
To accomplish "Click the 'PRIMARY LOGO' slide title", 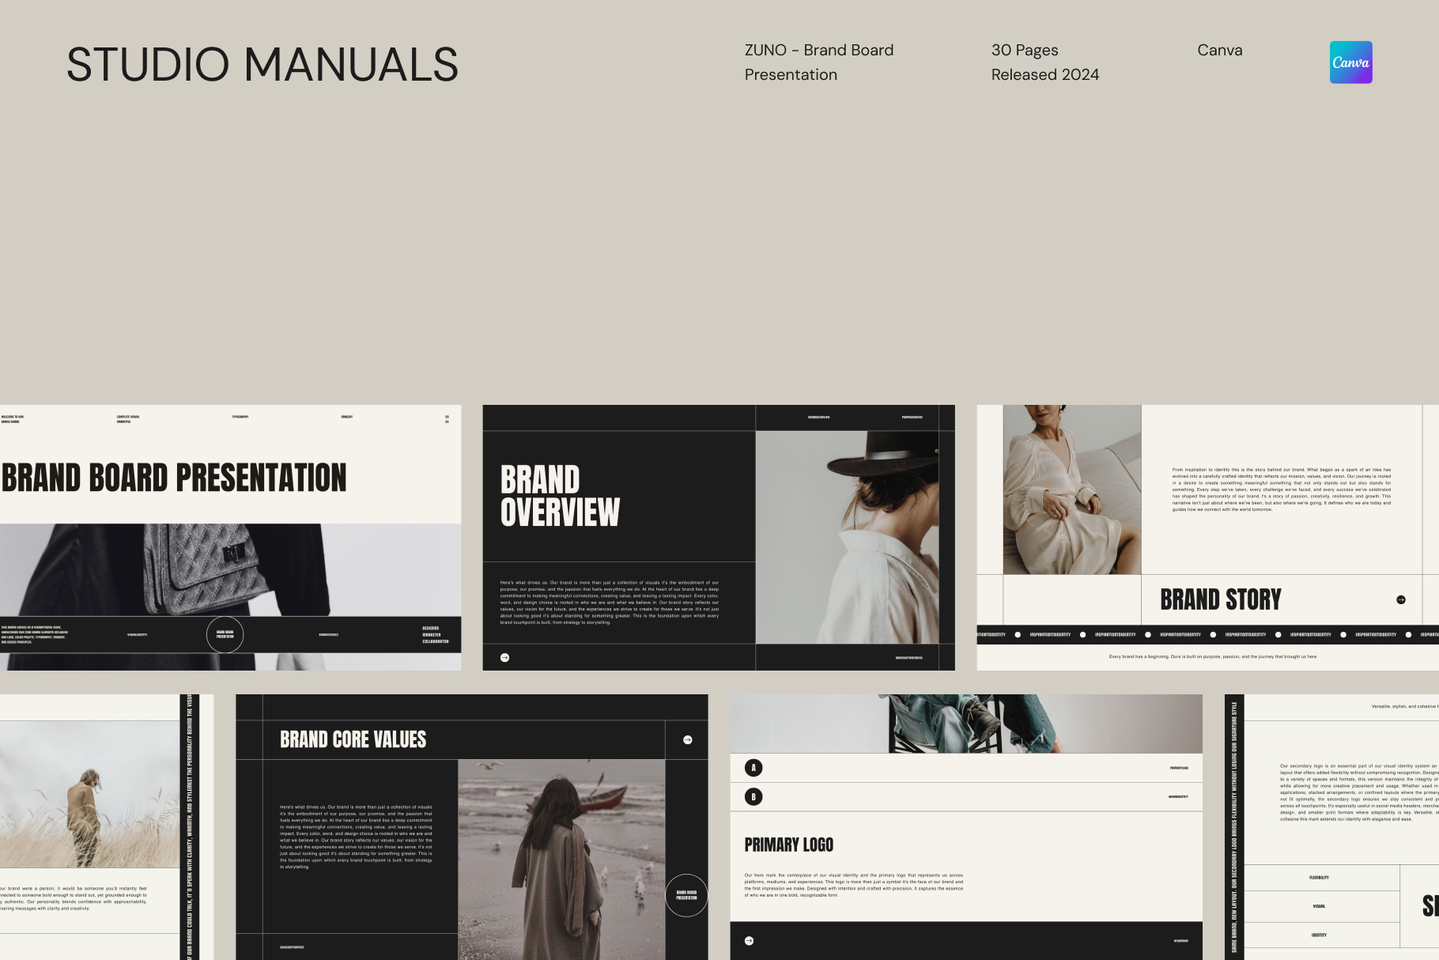I will [788, 845].
